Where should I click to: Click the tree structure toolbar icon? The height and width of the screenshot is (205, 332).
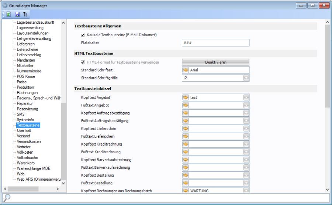(x=25, y=14)
